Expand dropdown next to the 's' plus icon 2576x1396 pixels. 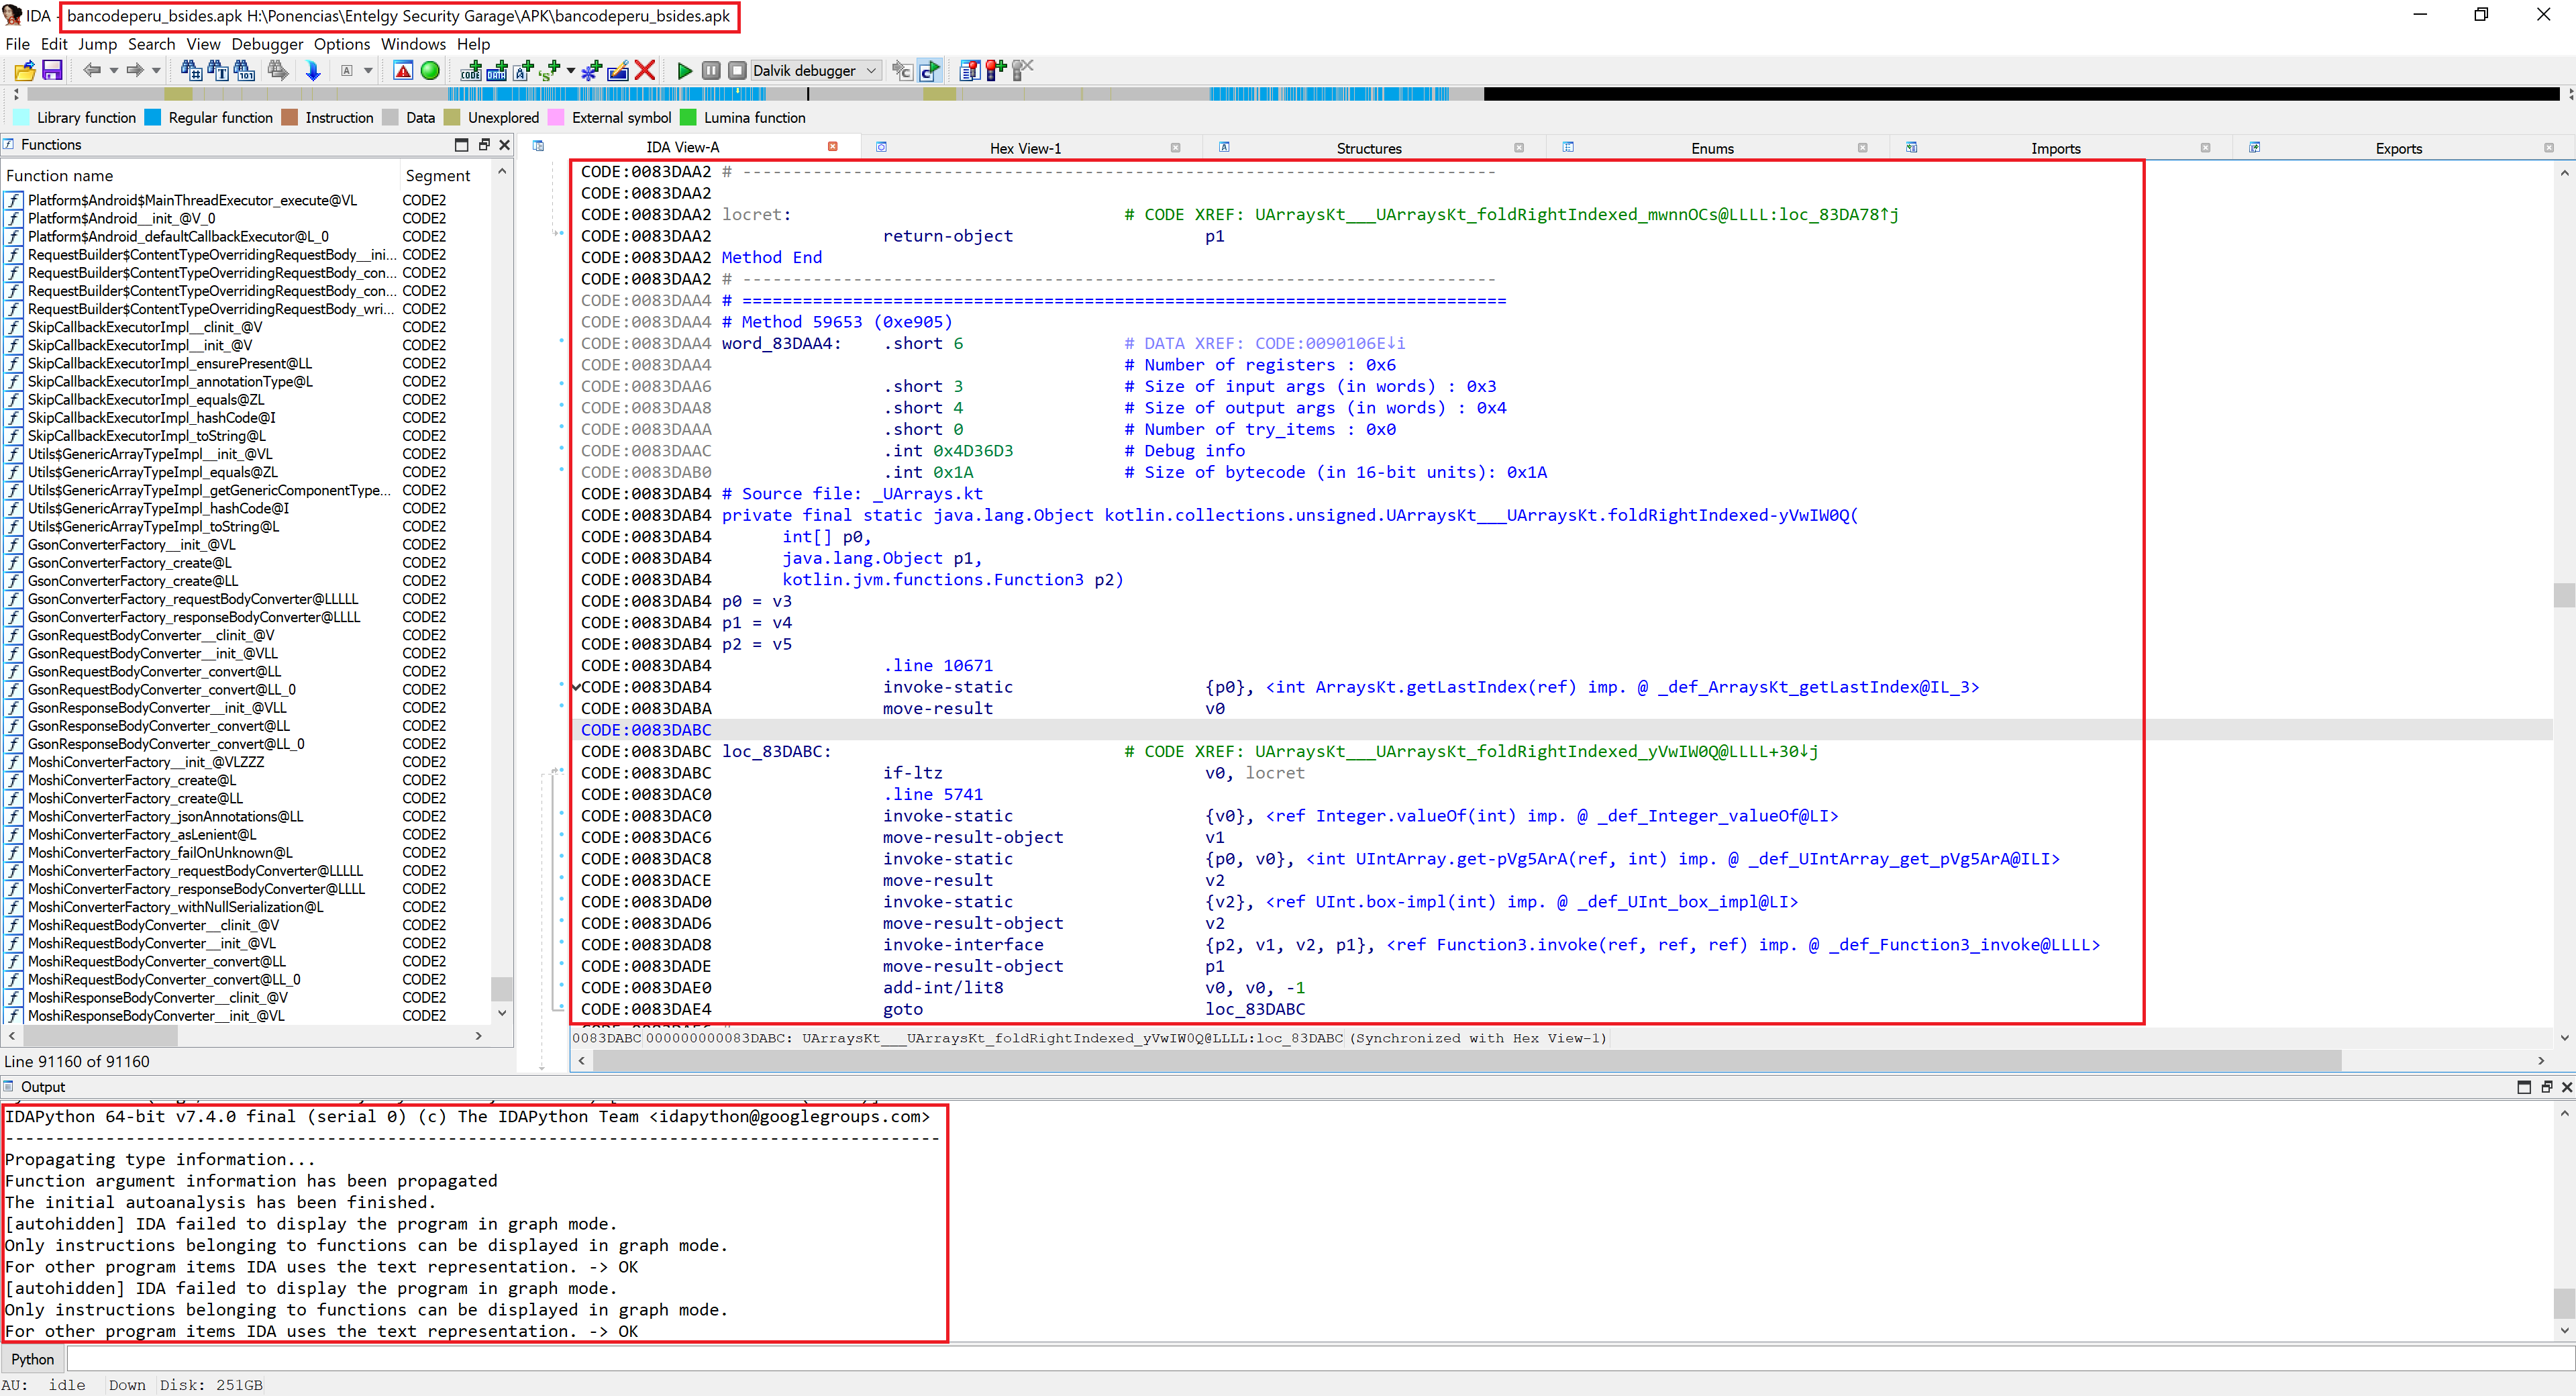pos(570,70)
